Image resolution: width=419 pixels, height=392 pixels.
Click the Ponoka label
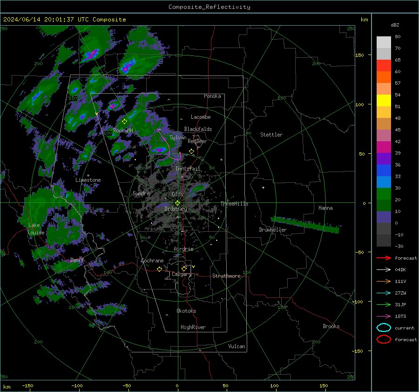[212, 96]
